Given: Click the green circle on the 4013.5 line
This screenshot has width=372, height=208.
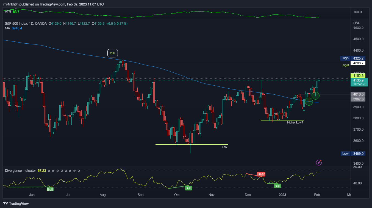Looking at the screenshot, I should pos(315,95).
